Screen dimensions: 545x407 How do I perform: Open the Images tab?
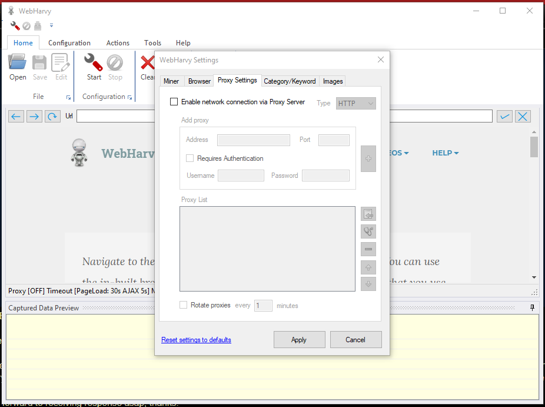click(333, 81)
